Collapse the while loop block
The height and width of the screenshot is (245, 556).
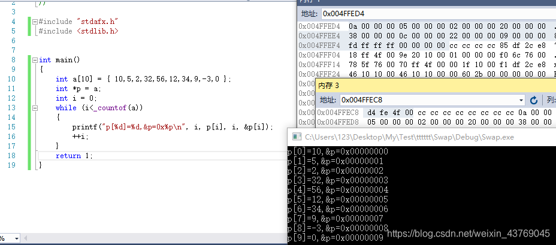[x=35, y=108]
